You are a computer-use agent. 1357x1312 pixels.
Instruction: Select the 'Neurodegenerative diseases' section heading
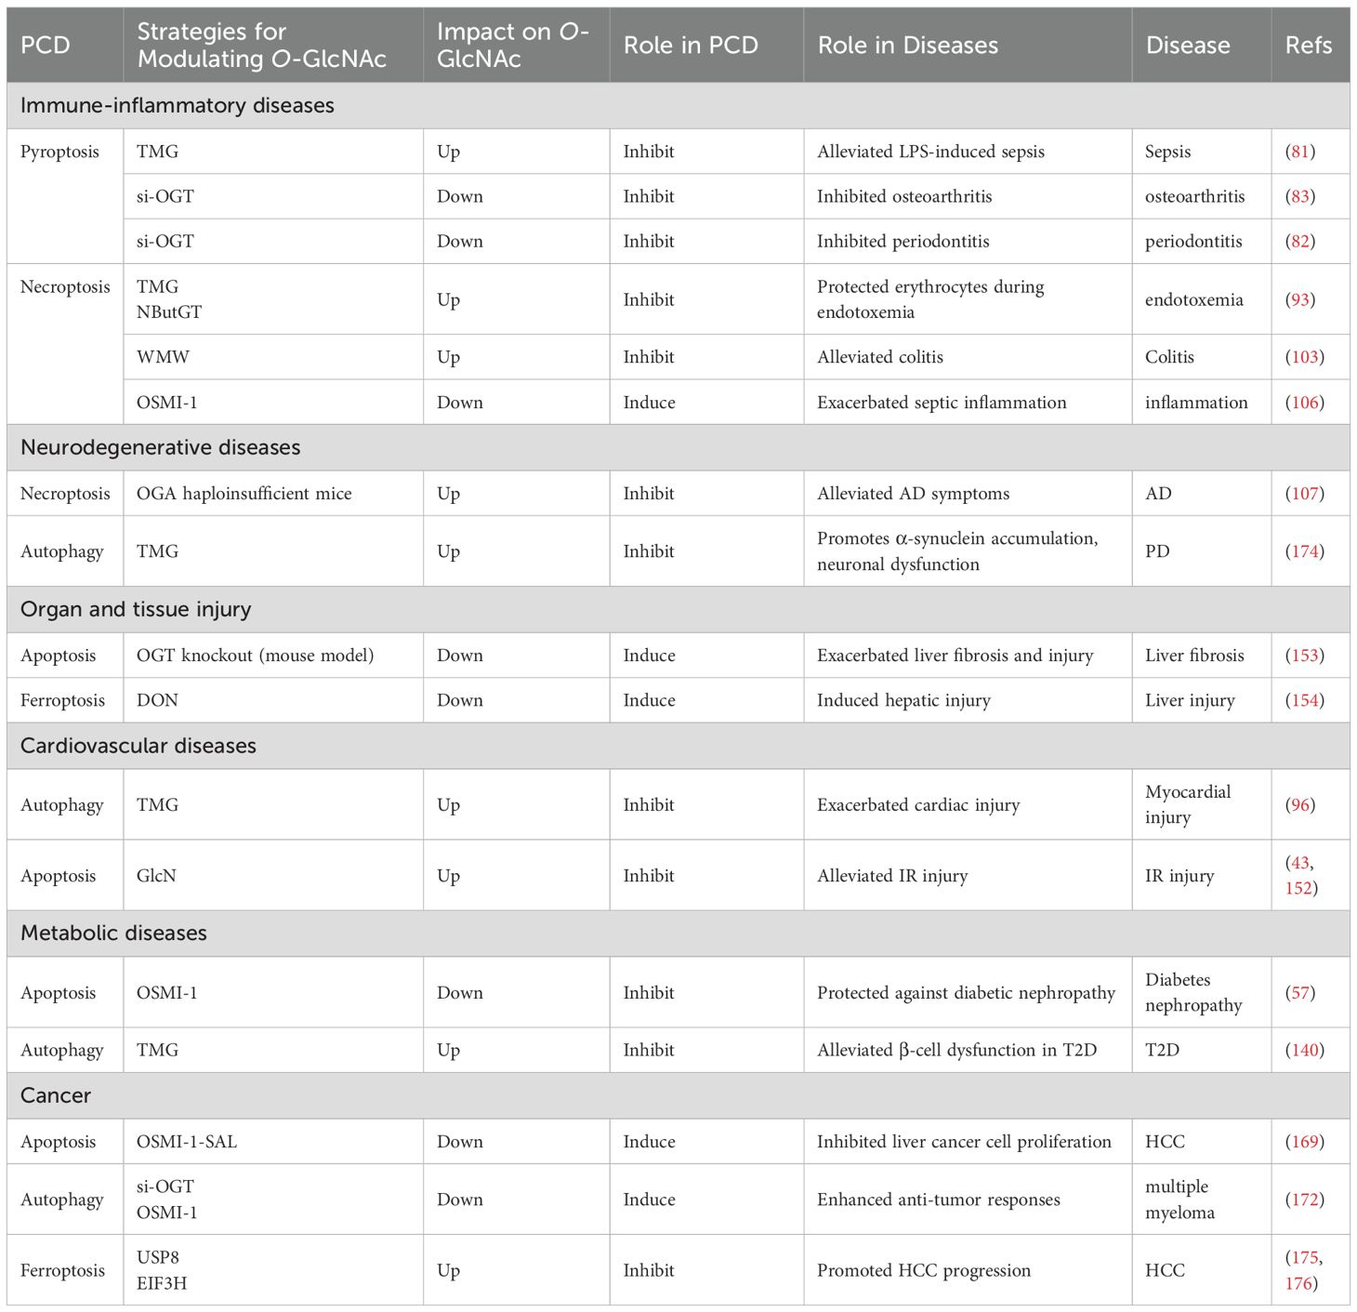(x=161, y=447)
